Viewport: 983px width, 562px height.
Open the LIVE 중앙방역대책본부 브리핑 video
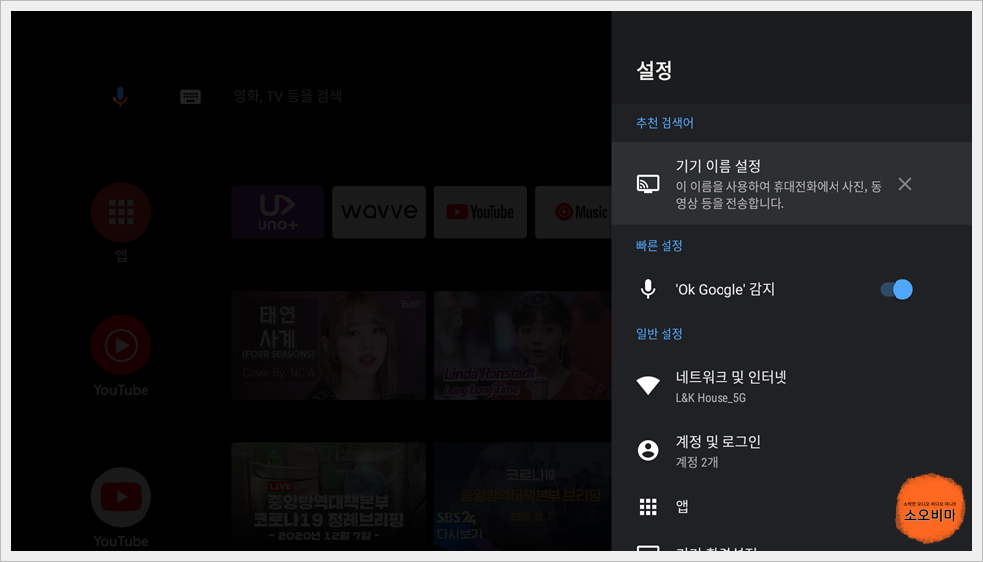(x=328, y=496)
